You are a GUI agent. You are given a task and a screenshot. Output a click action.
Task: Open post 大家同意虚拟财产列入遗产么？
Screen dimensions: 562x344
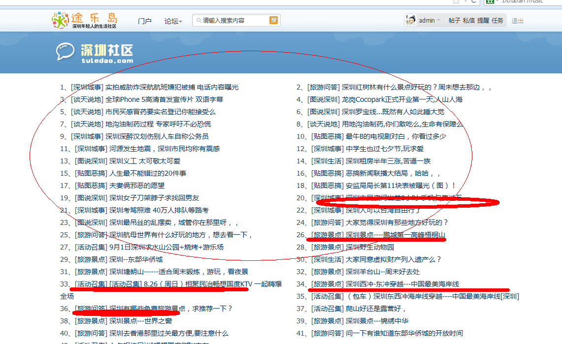click(x=393, y=259)
